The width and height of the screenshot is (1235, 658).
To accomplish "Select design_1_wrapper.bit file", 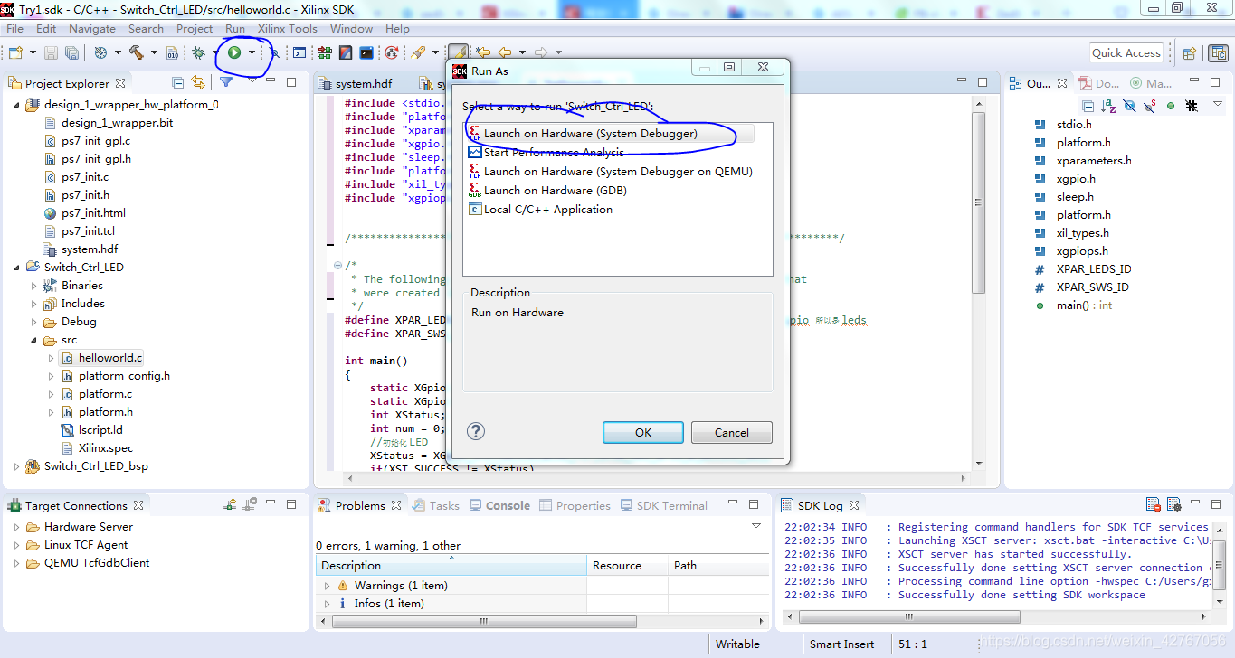I will (x=117, y=123).
